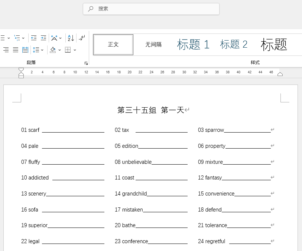
Task: Click the word '13 scenery'
Action: pyautogui.click(x=33, y=194)
